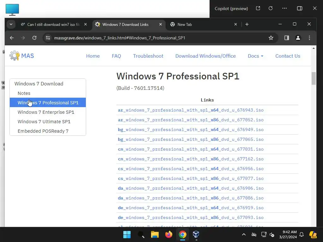
Task: Open VirtualBox from taskbar
Action: [196, 234]
